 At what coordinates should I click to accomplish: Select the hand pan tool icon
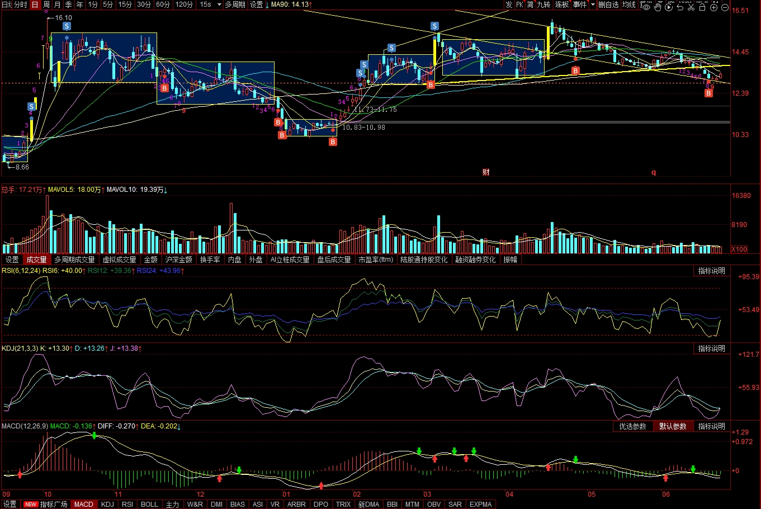(x=658, y=7)
